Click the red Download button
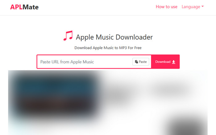Viewport: 216px width, 135px height. (165, 62)
